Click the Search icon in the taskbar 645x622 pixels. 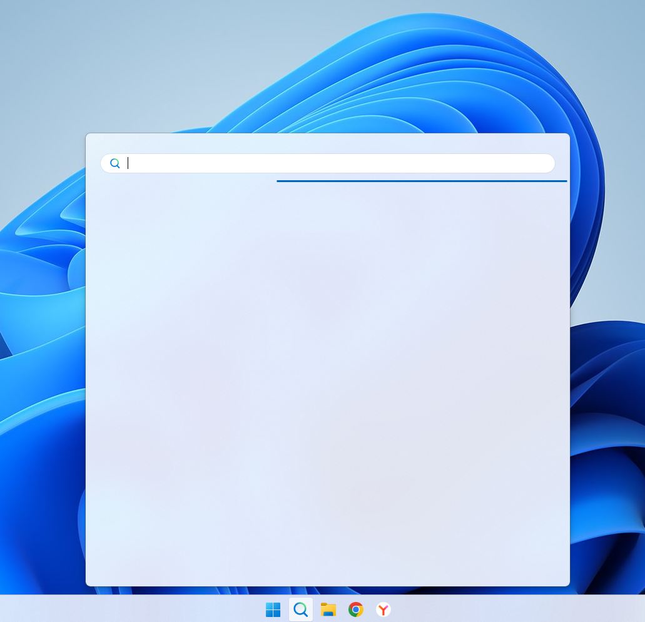click(301, 609)
